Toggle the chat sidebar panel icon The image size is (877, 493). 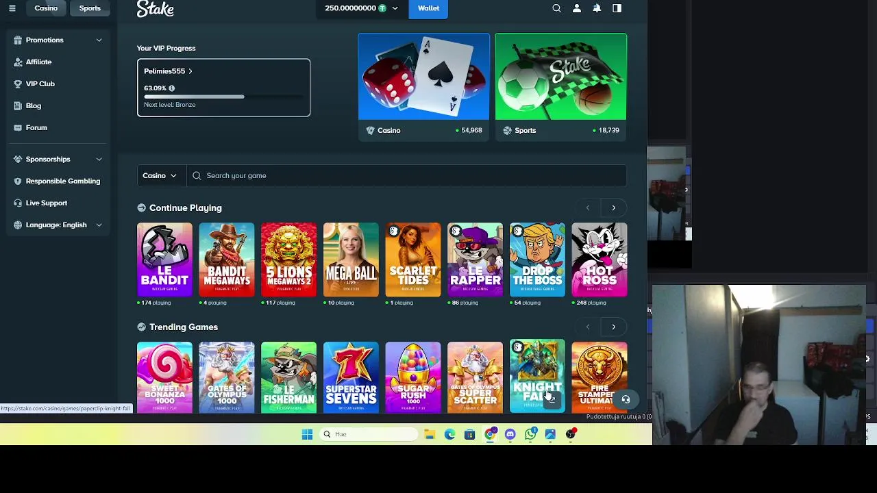[617, 8]
